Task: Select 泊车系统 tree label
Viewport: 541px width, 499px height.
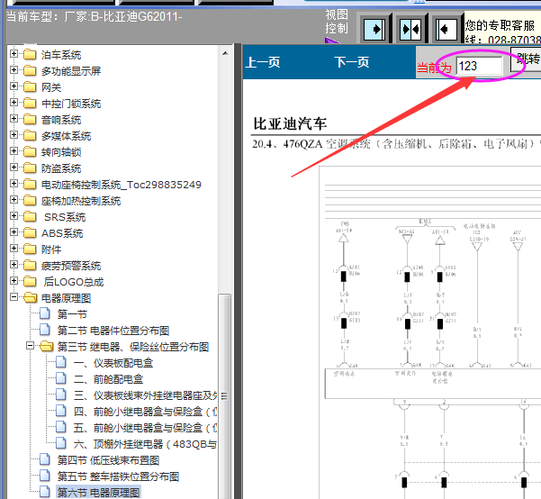Action: click(x=61, y=55)
